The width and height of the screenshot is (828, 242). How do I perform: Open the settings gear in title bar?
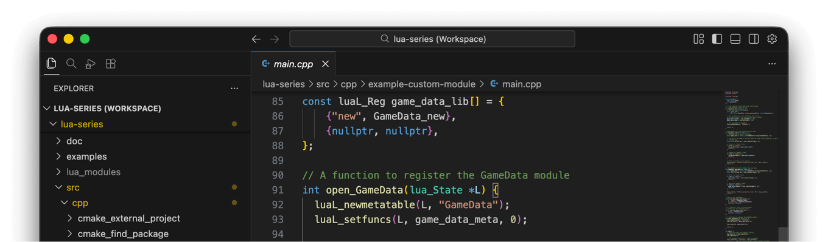(772, 39)
